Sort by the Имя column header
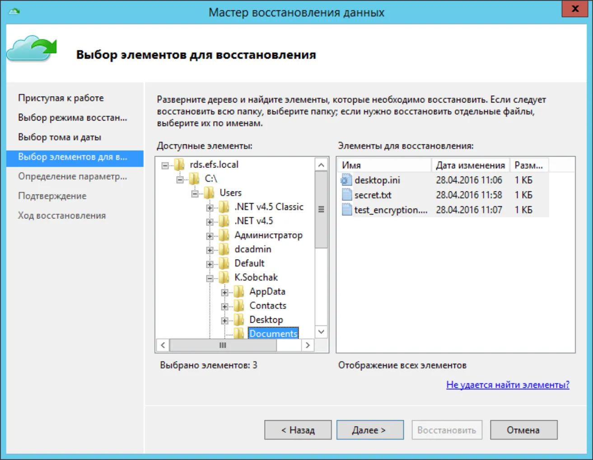593x460 pixels. pyautogui.click(x=384, y=165)
